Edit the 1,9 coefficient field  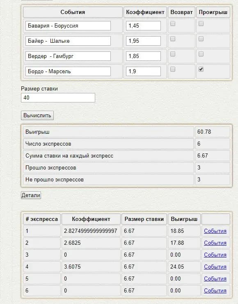143,71
